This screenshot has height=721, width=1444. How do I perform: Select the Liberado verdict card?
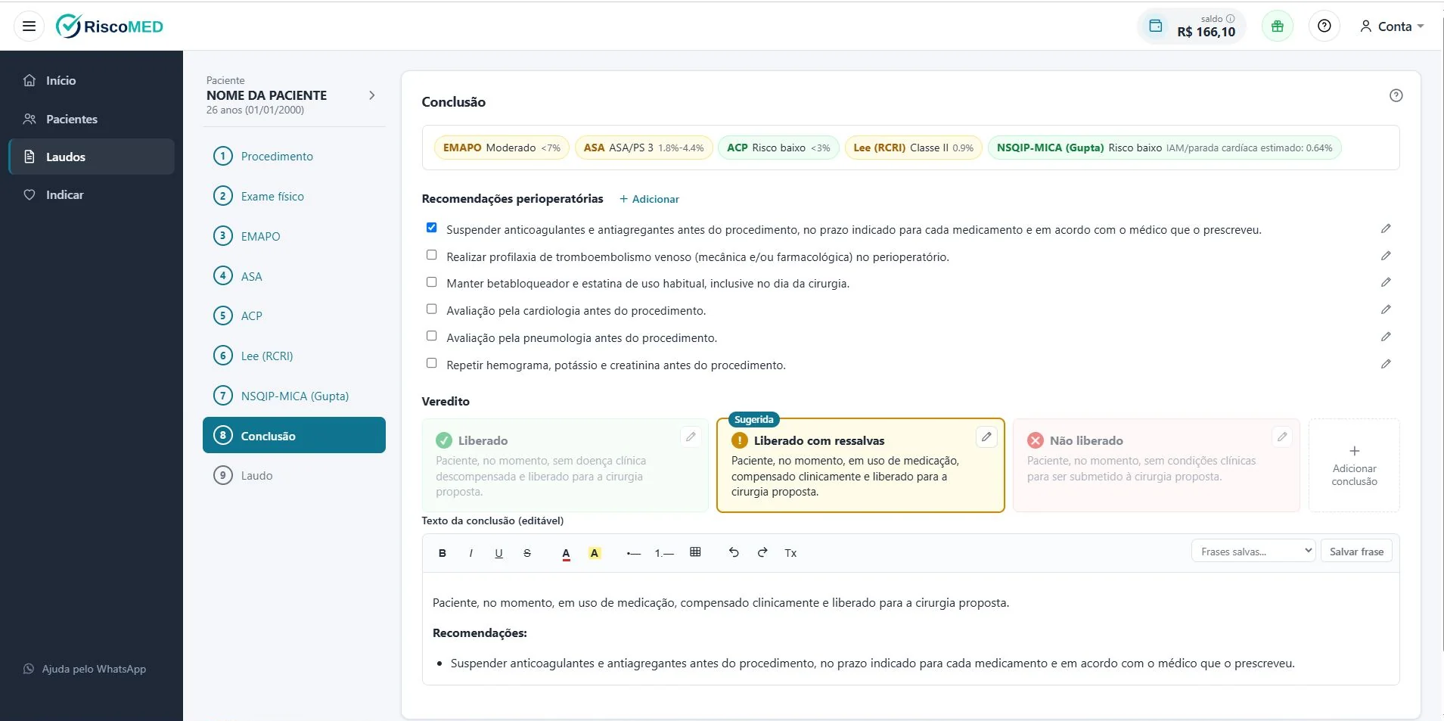[565, 465]
